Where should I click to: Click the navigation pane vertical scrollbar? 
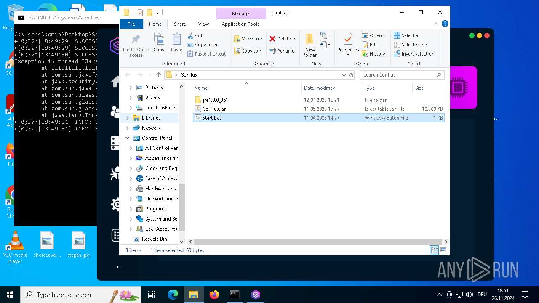coord(182,207)
